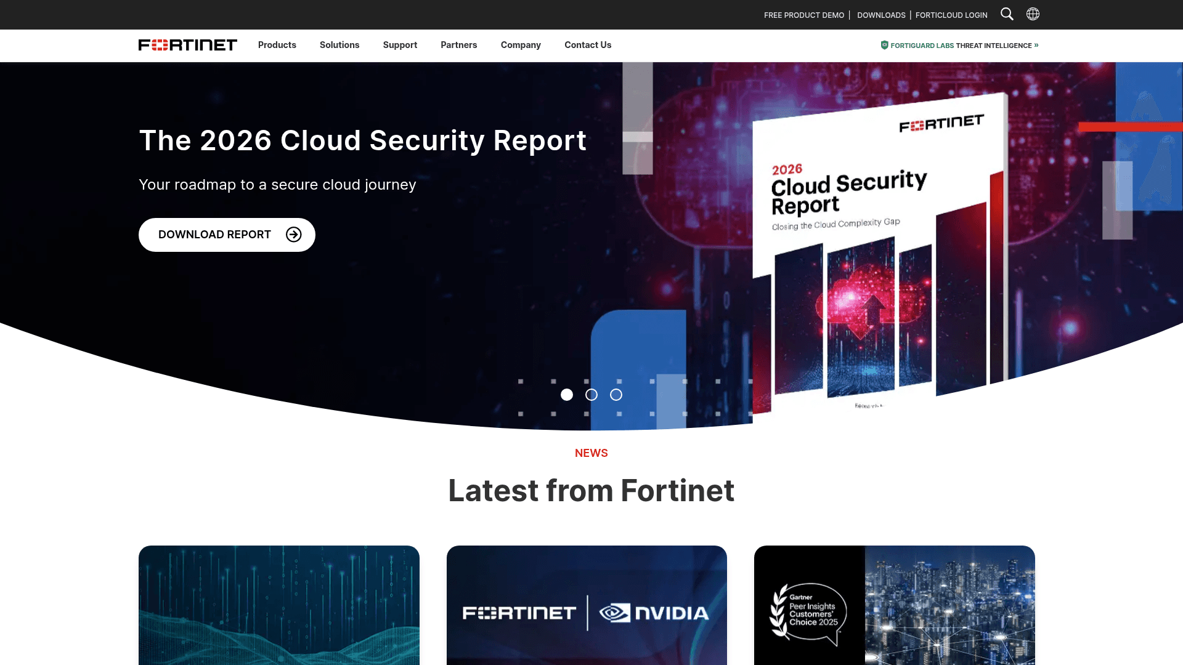Image resolution: width=1183 pixels, height=665 pixels.
Task: Open the Solutions menu
Action: tap(339, 45)
